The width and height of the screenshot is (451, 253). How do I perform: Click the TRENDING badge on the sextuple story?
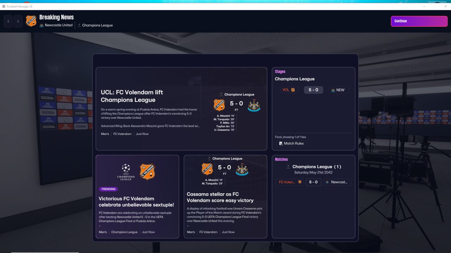point(108,189)
